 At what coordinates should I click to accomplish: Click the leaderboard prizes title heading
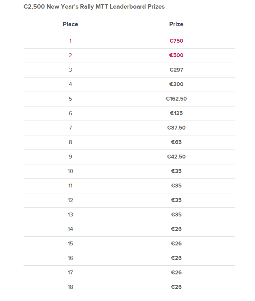coord(94,7)
